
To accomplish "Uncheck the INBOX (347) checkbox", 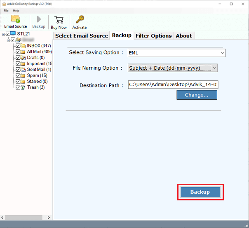I will [x=18, y=46].
